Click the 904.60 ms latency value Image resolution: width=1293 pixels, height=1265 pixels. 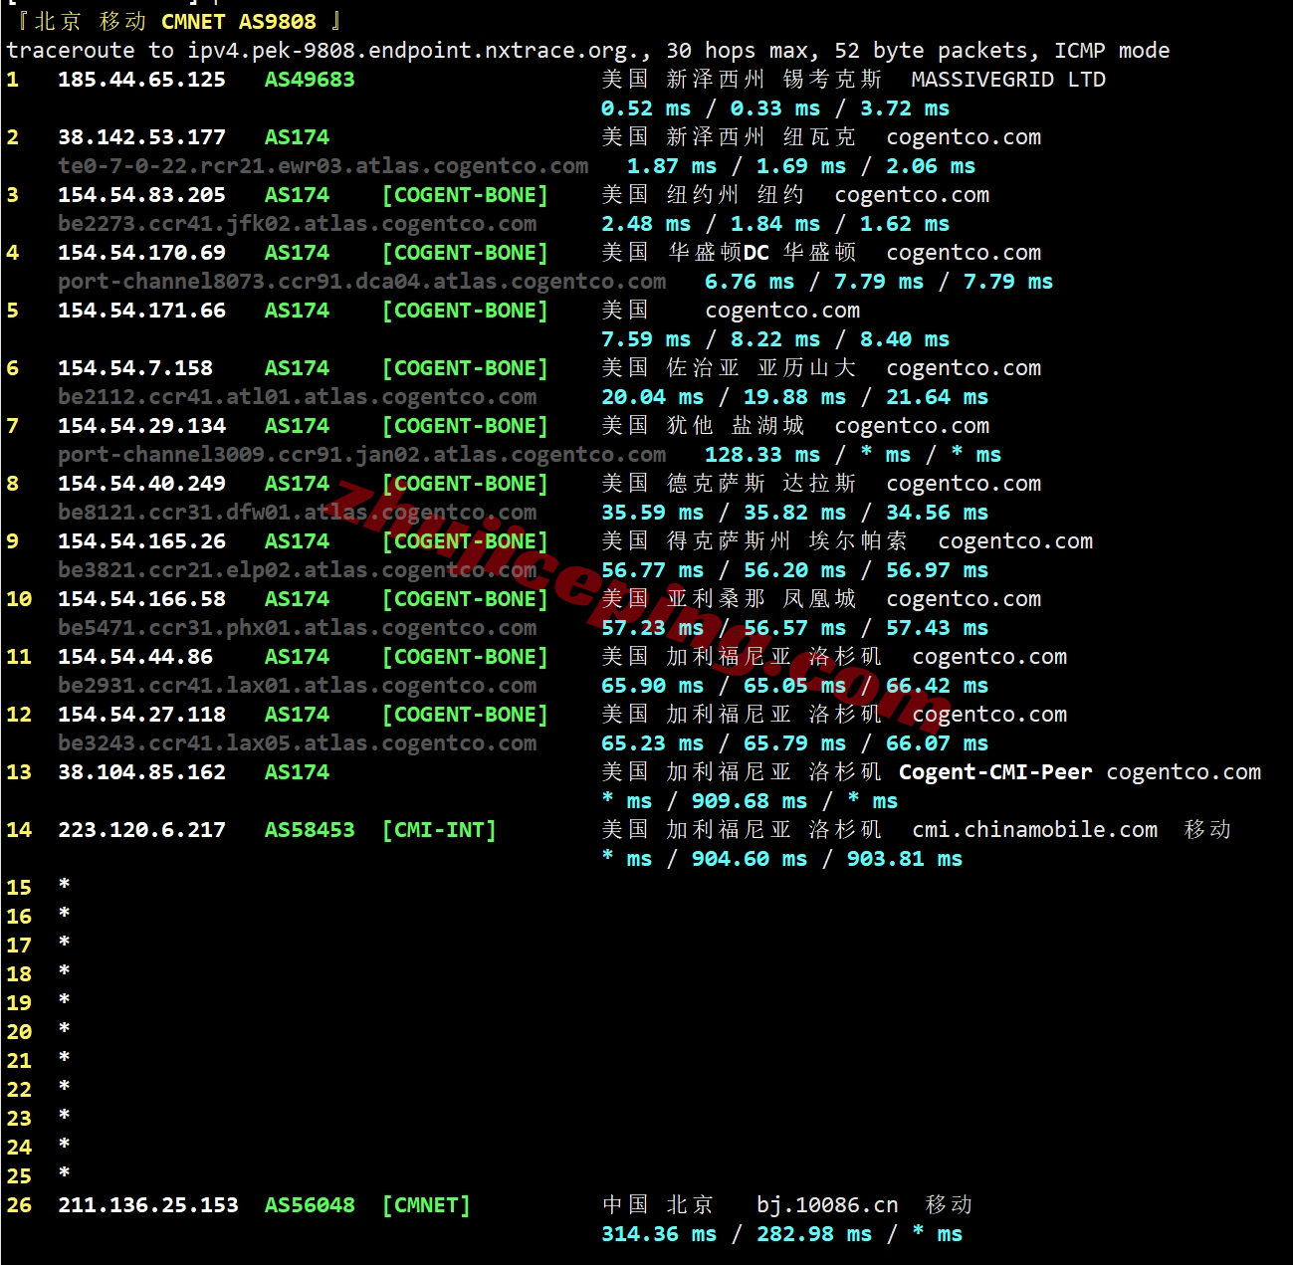[x=750, y=859]
